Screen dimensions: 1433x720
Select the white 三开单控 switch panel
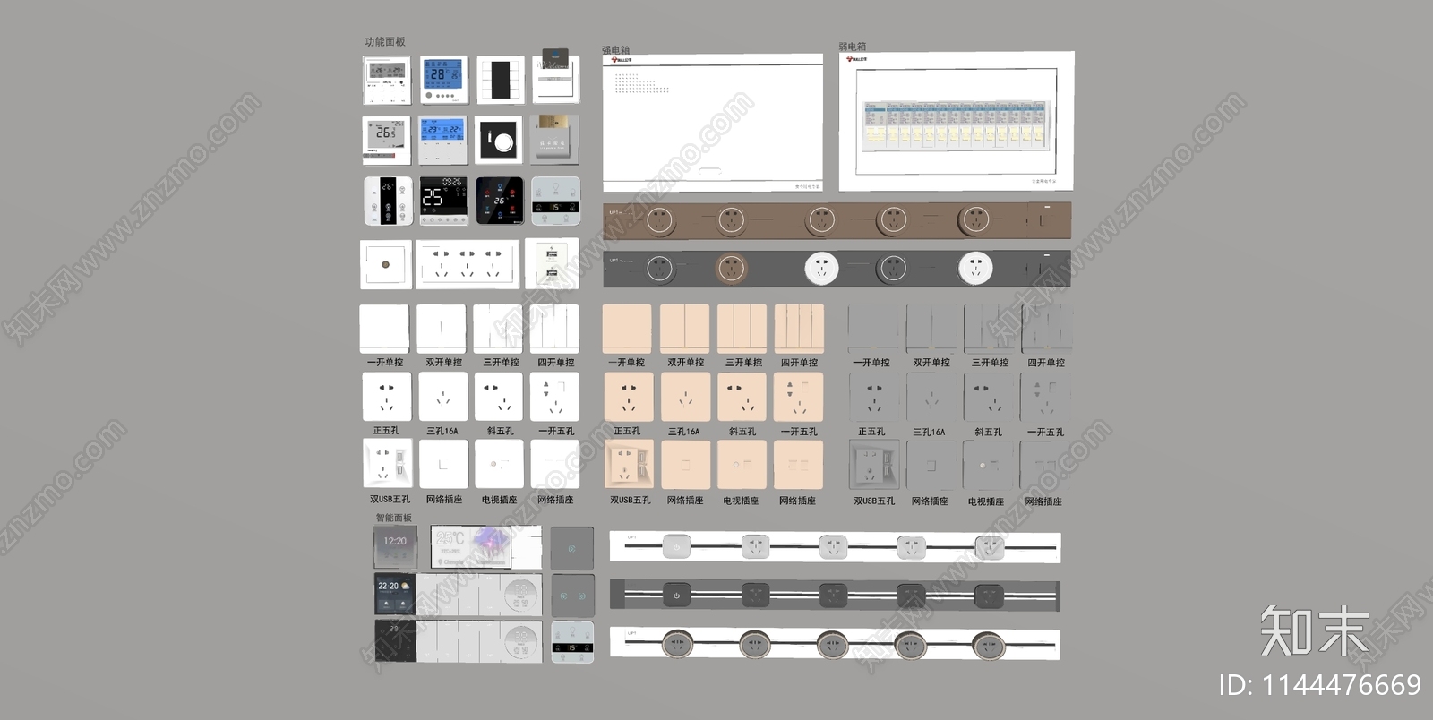(498, 329)
